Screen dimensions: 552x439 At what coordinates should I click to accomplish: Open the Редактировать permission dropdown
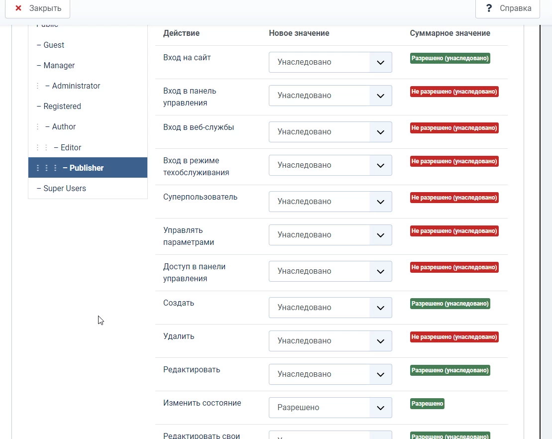pyautogui.click(x=330, y=374)
